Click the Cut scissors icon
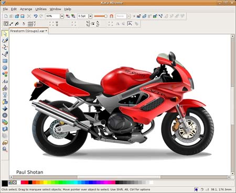236x193 pixels. [29, 16]
